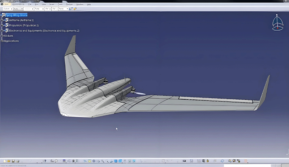The image size is (289, 167).
Task: Click the speech bubble comment icon
Action: (56, 161)
